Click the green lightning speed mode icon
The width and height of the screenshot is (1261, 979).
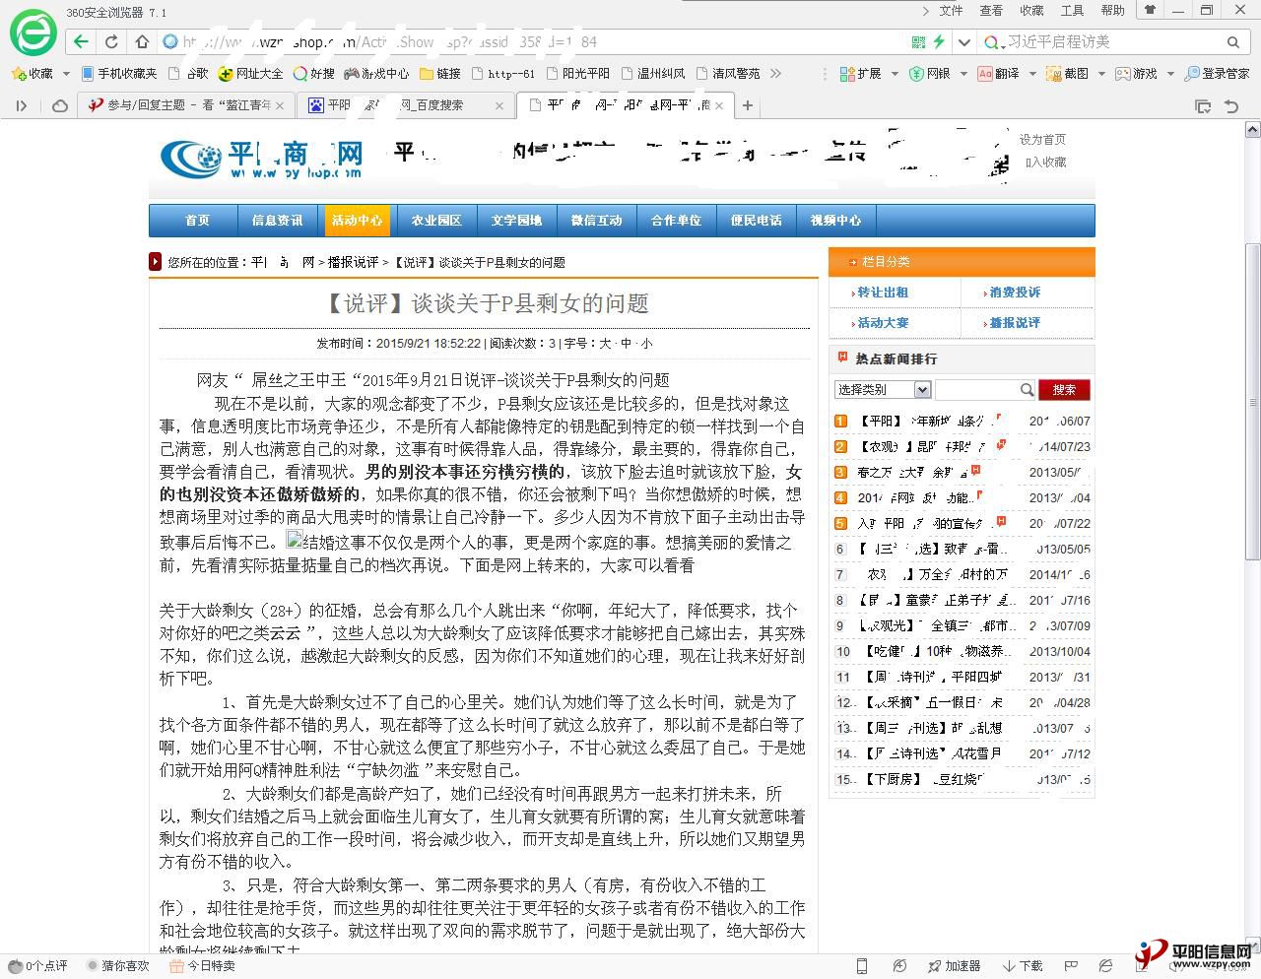[939, 41]
